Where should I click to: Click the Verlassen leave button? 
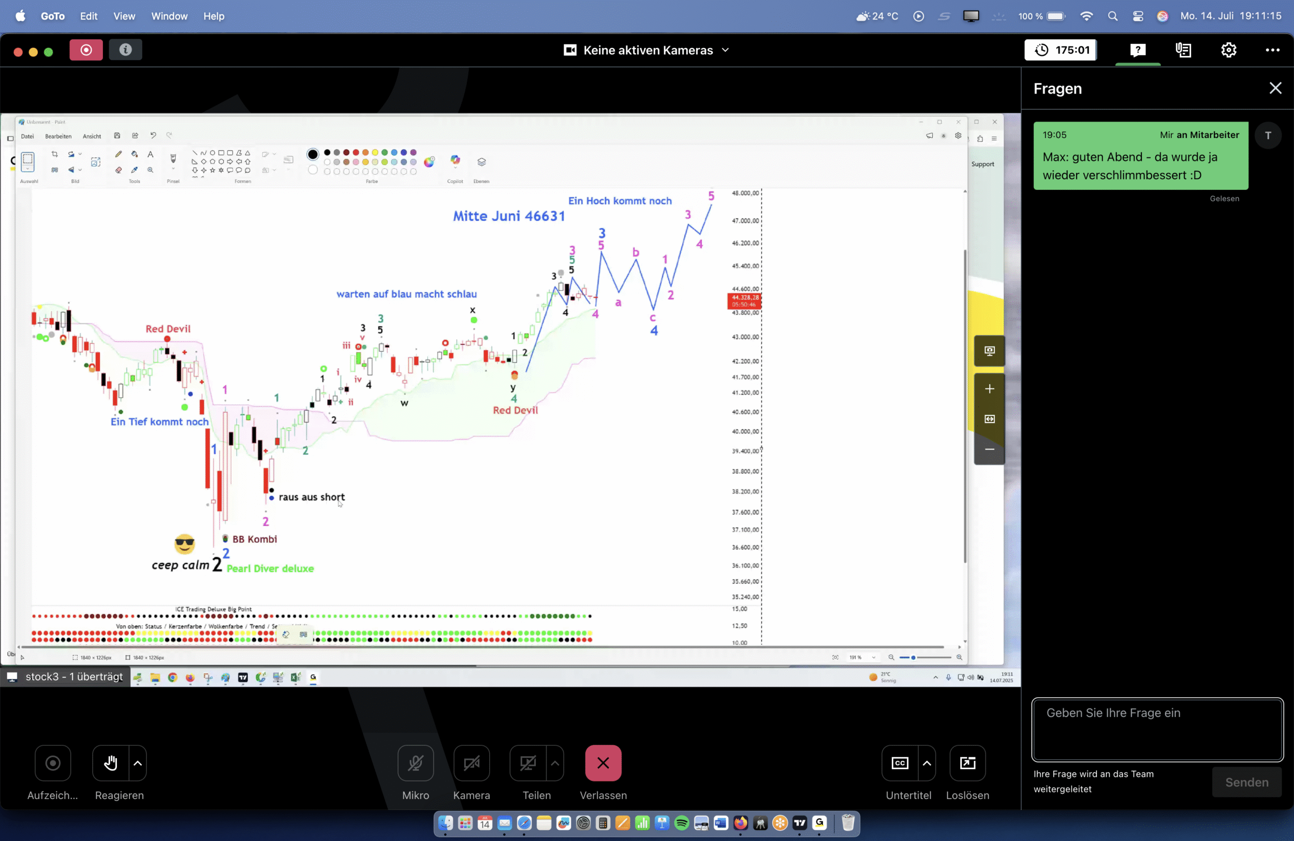point(603,763)
